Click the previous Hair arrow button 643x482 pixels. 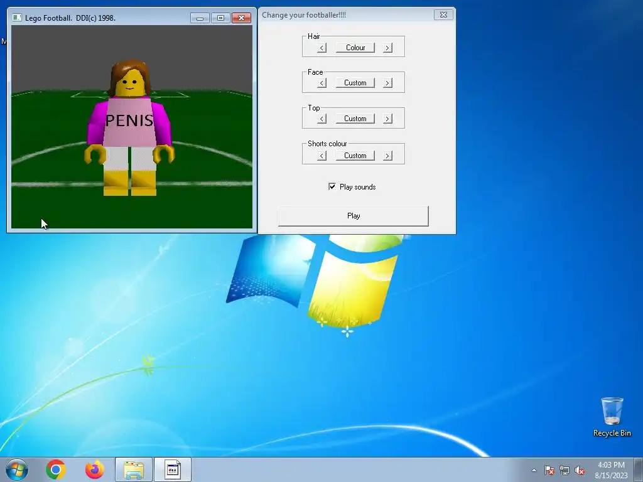[x=322, y=48]
